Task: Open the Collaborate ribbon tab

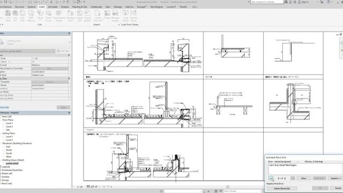Action: coord(96,7)
